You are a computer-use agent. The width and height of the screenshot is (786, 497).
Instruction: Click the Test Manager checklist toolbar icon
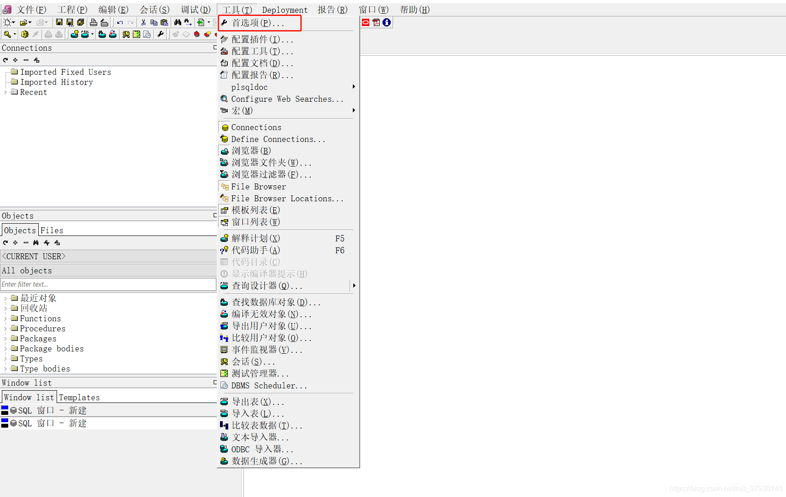(136, 34)
